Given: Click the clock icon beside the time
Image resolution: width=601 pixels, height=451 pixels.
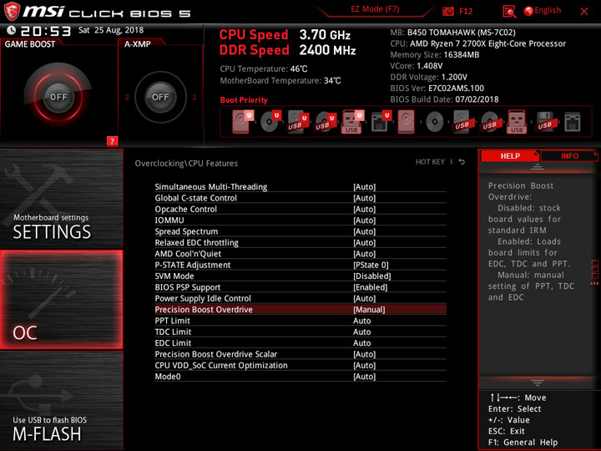Looking at the screenshot, I should coord(11,30).
